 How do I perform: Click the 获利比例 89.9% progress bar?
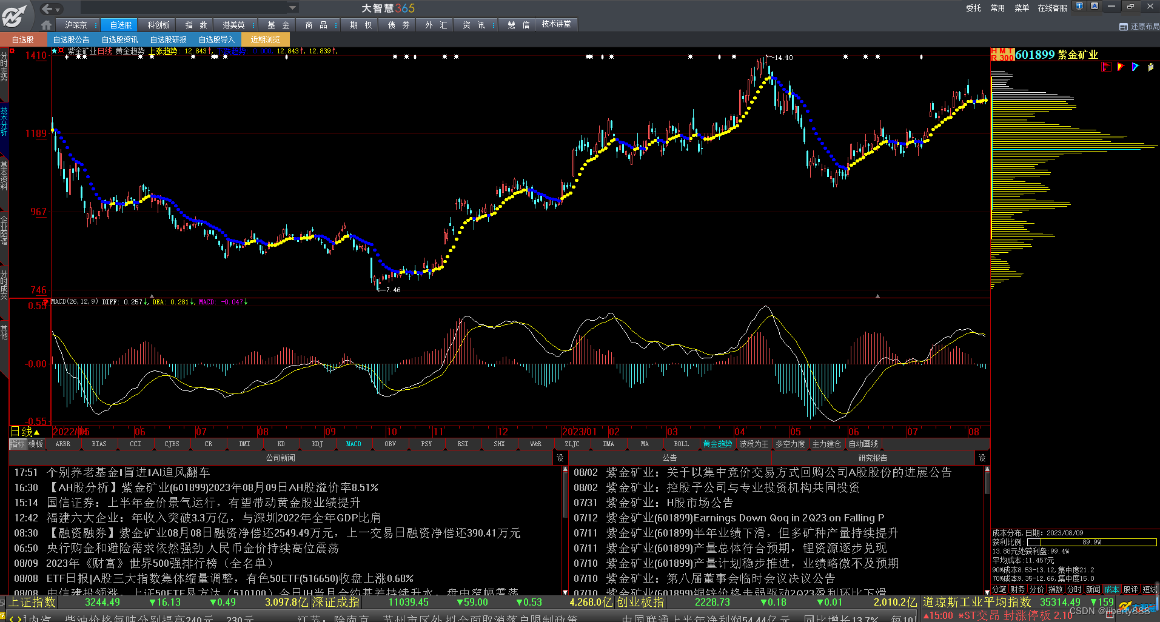[x=1091, y=542]
